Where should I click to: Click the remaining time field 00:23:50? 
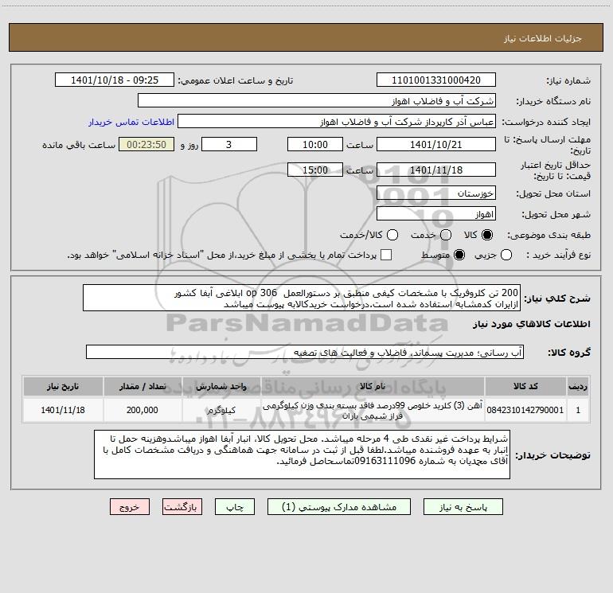[146, 144]
